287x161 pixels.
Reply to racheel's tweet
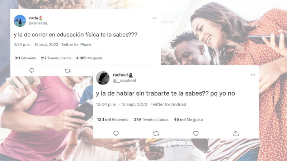click(x=116, y=133)
